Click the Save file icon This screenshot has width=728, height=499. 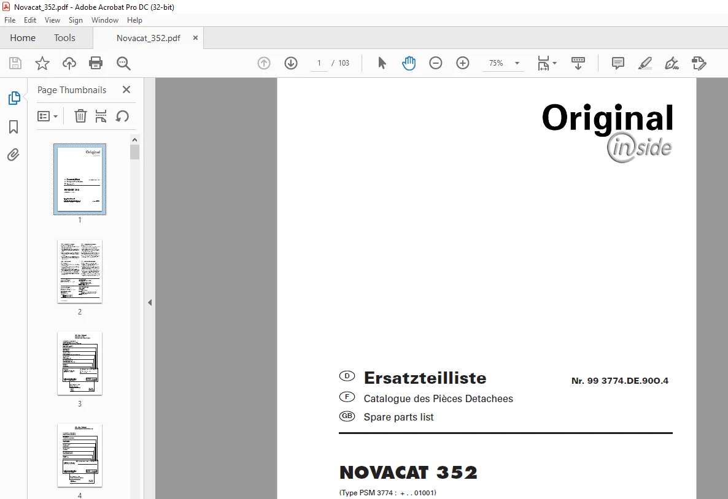pos(15,63)
